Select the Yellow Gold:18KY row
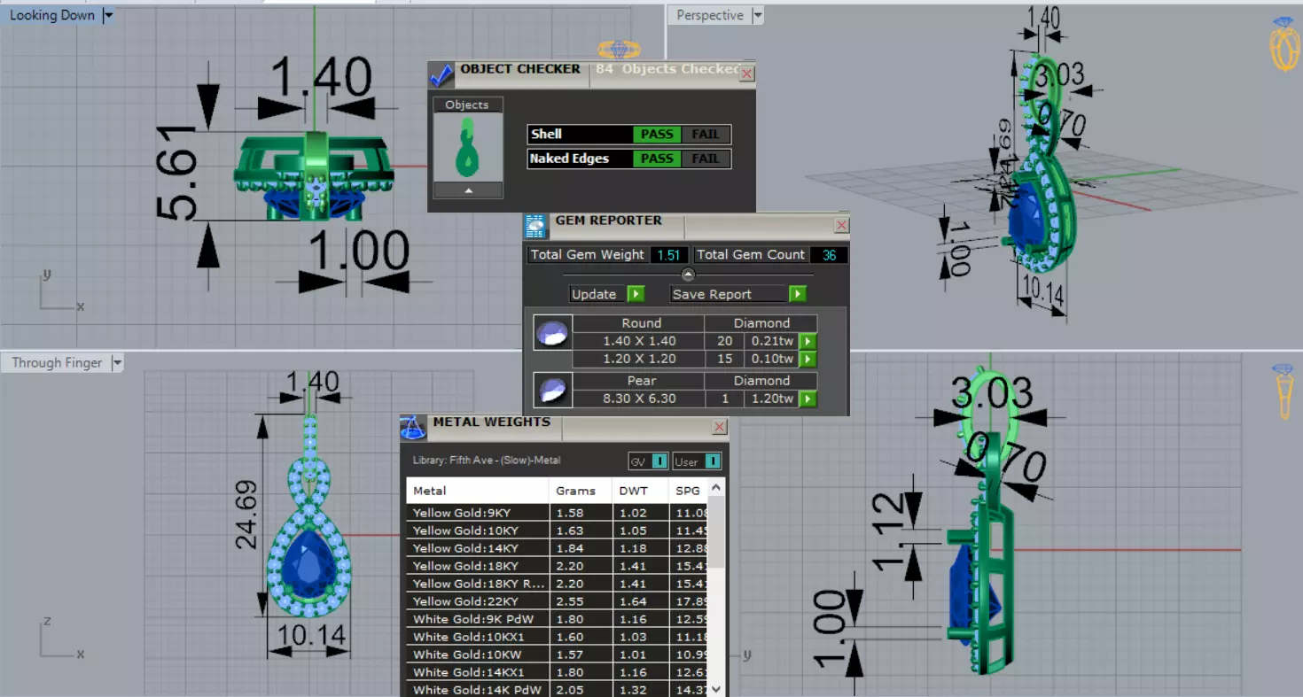 pos(477,566)
